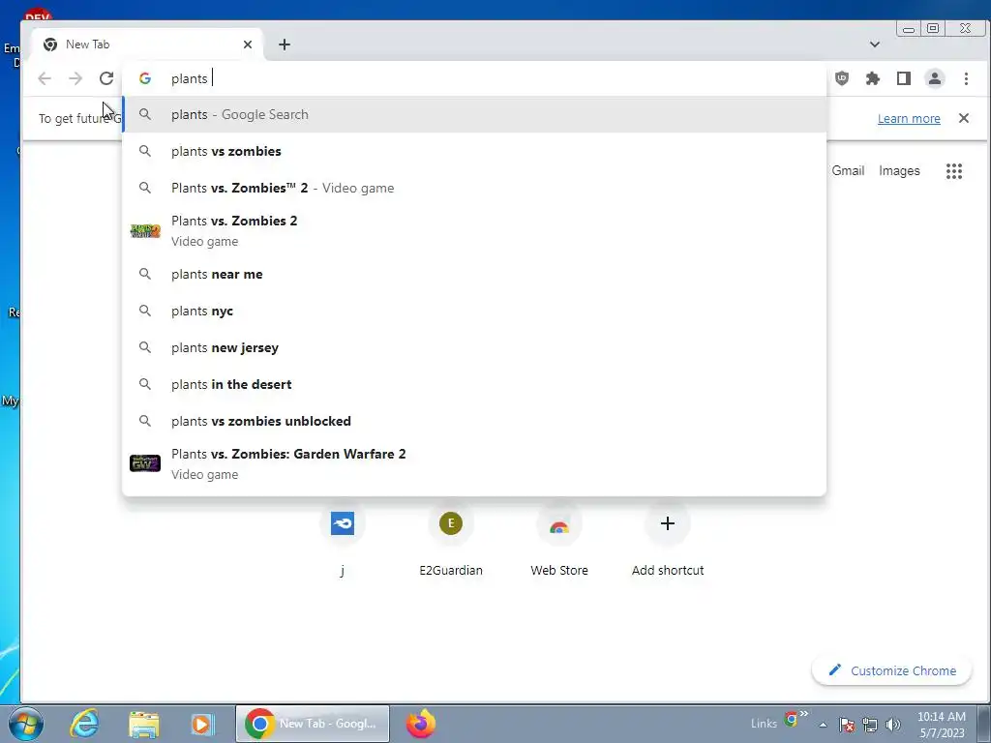The height and width of the screenshot is (743, 991).
Task: Open a new tab with plus button
Action: (x=285, y=45)
